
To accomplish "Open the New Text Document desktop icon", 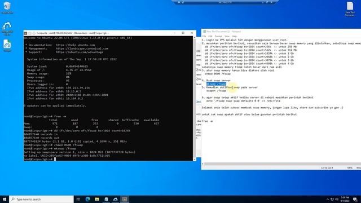I will pyautogui.click(x=350, y=9).
